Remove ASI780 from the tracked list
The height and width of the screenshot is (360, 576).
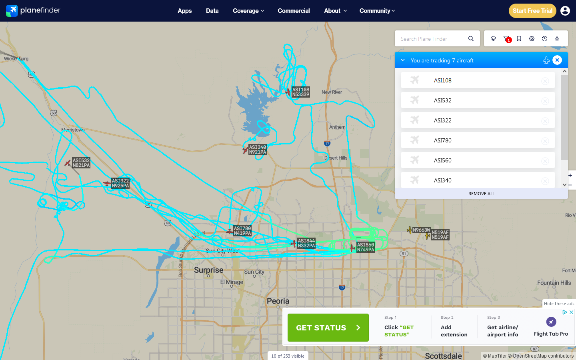click(x=545, y=141)
